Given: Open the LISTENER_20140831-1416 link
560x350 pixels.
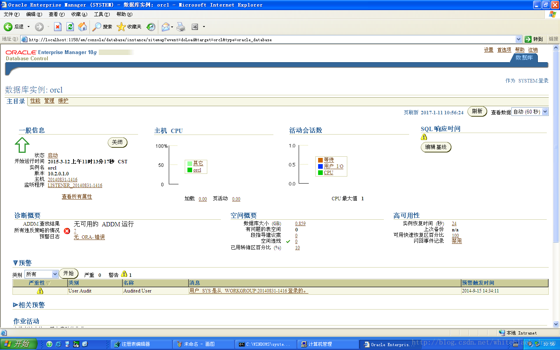Looking at the screenshot, I should pos(75,185).
